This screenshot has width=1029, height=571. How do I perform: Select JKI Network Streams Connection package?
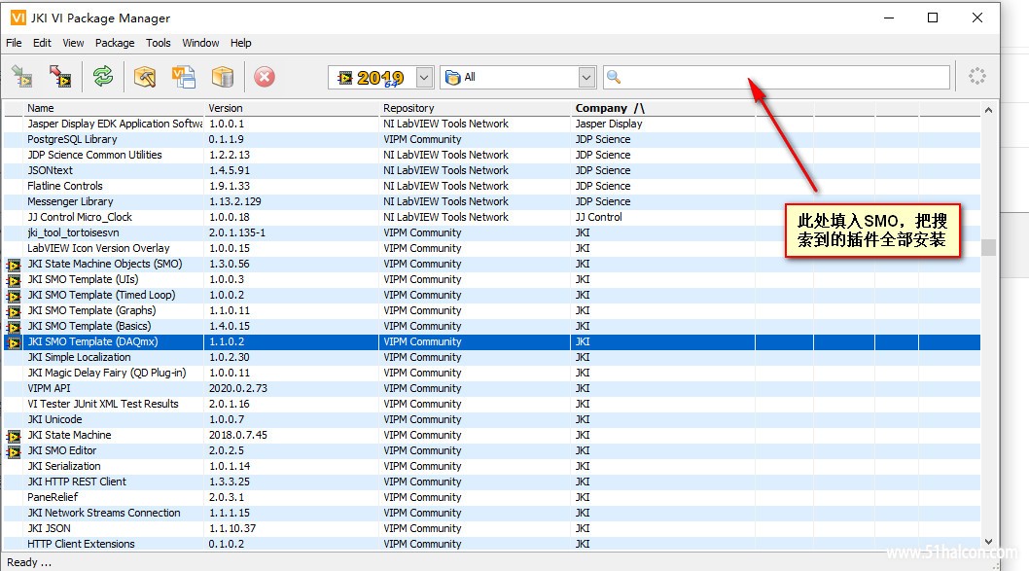(x=492, y=514)
